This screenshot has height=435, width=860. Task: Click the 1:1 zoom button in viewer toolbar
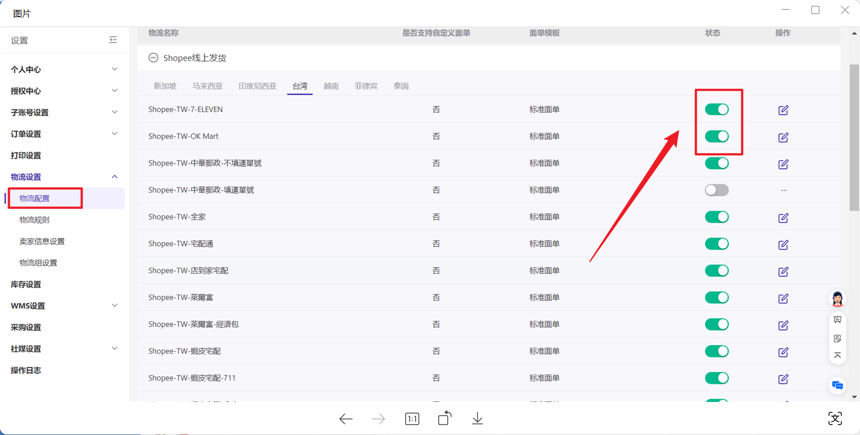pyautogui.click(x=412, y=418)
